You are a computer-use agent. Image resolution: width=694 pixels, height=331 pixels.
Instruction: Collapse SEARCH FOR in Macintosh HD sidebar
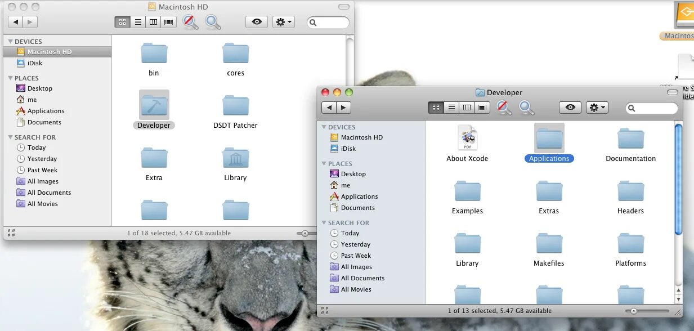(x=10, y=137)
